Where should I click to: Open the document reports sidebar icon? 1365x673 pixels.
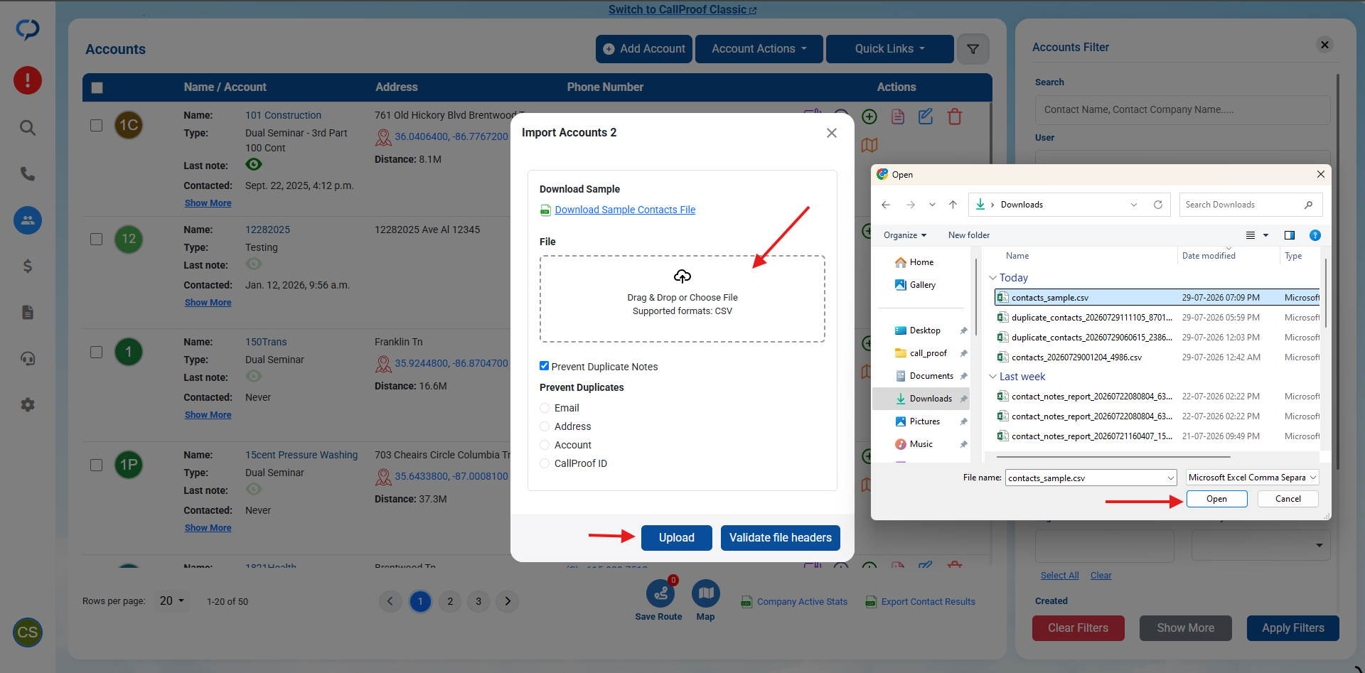[x=28, y=313]
